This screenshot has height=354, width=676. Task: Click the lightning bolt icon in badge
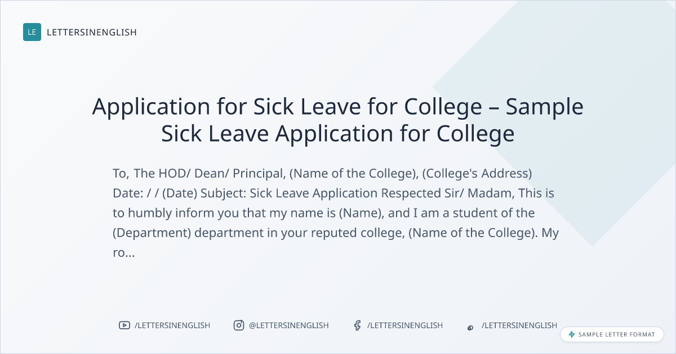[x=572, y=334]
